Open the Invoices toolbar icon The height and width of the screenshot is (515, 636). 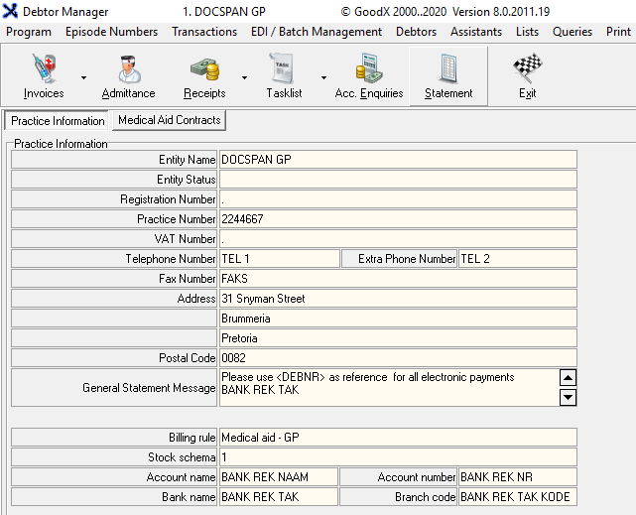coord(43,71)
